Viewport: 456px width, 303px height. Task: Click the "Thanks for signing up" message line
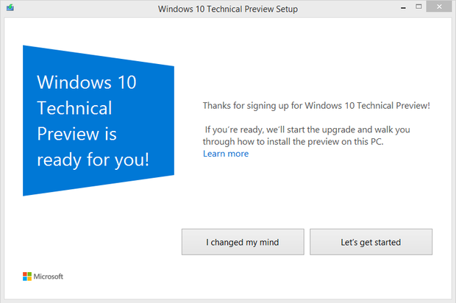(316, 106)
